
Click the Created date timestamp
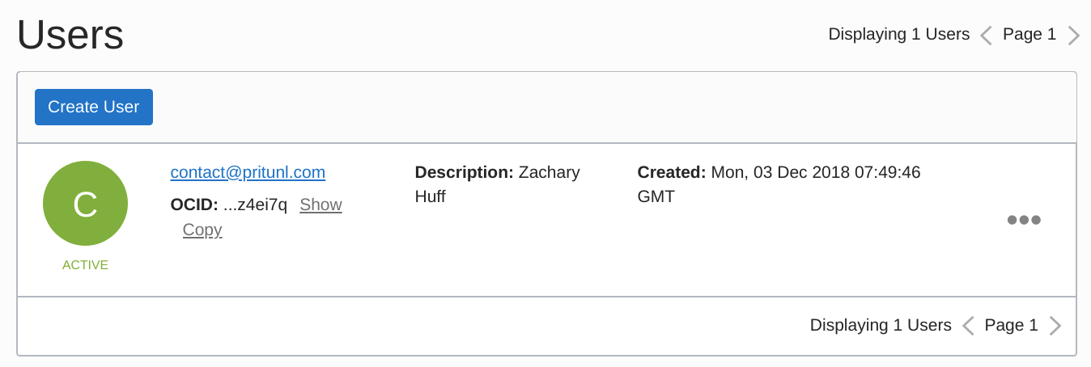[779, 184]
